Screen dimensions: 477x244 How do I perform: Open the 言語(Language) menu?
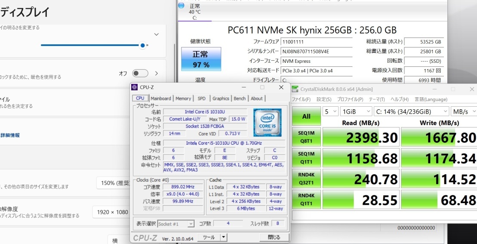tap(431, 99)
